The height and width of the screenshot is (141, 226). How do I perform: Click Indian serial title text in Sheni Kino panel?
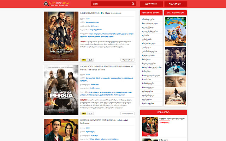[x=172, y=118]
